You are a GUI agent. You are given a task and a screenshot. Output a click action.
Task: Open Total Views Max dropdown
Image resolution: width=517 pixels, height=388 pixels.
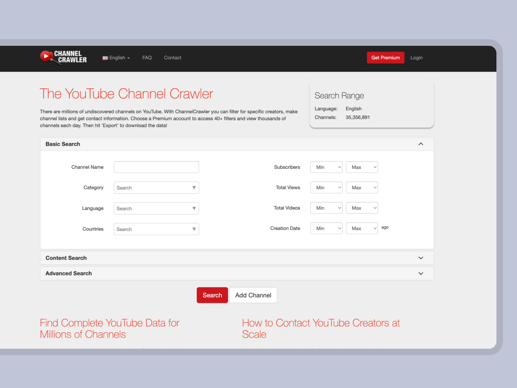tap(362, 187)
